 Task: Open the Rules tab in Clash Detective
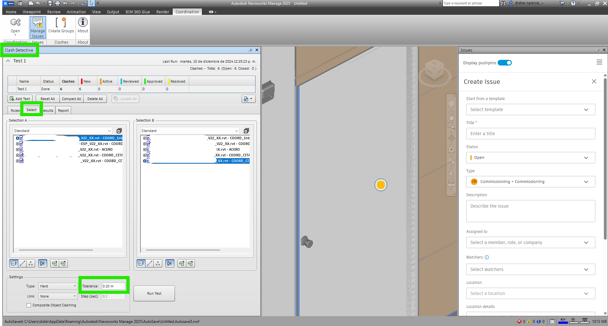pos(15,110)
